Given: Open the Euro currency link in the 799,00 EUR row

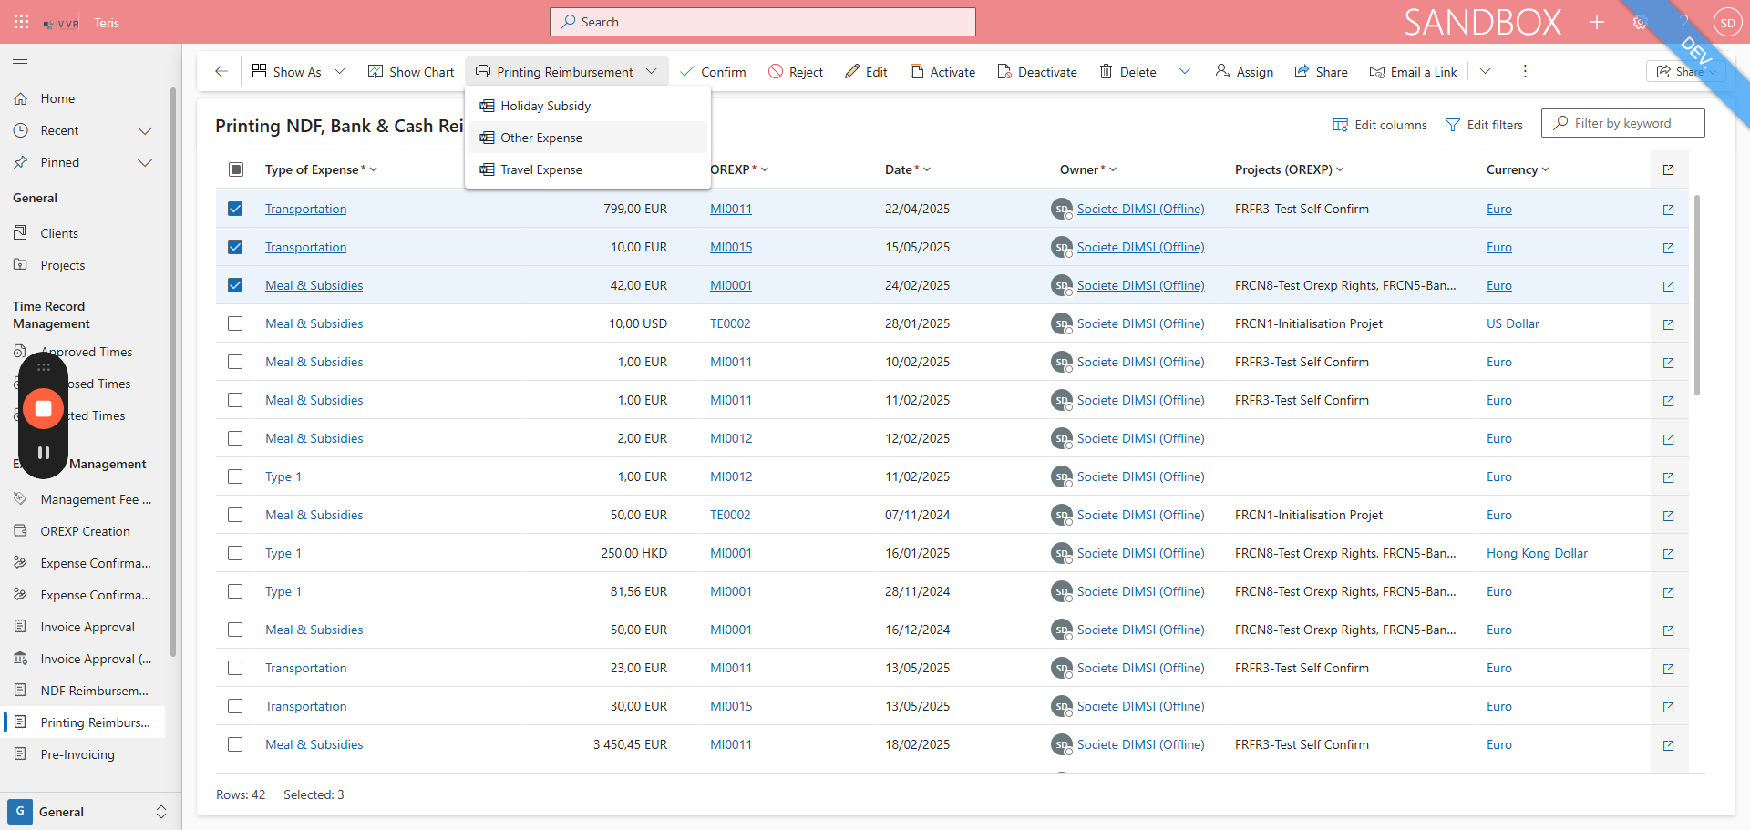Looking at the screenshot, I should click(1498, 209).
